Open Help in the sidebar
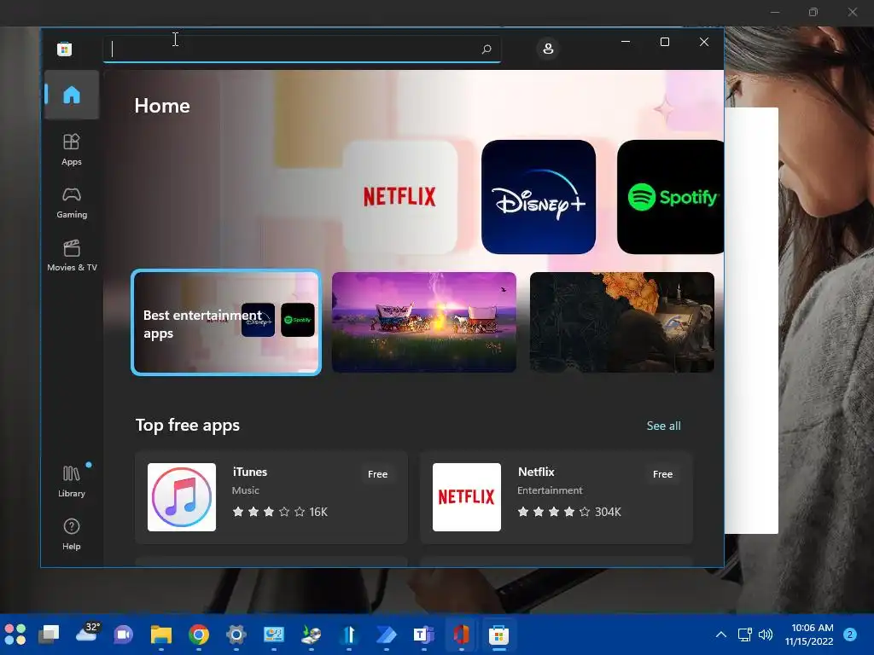 tap(72, 534)
